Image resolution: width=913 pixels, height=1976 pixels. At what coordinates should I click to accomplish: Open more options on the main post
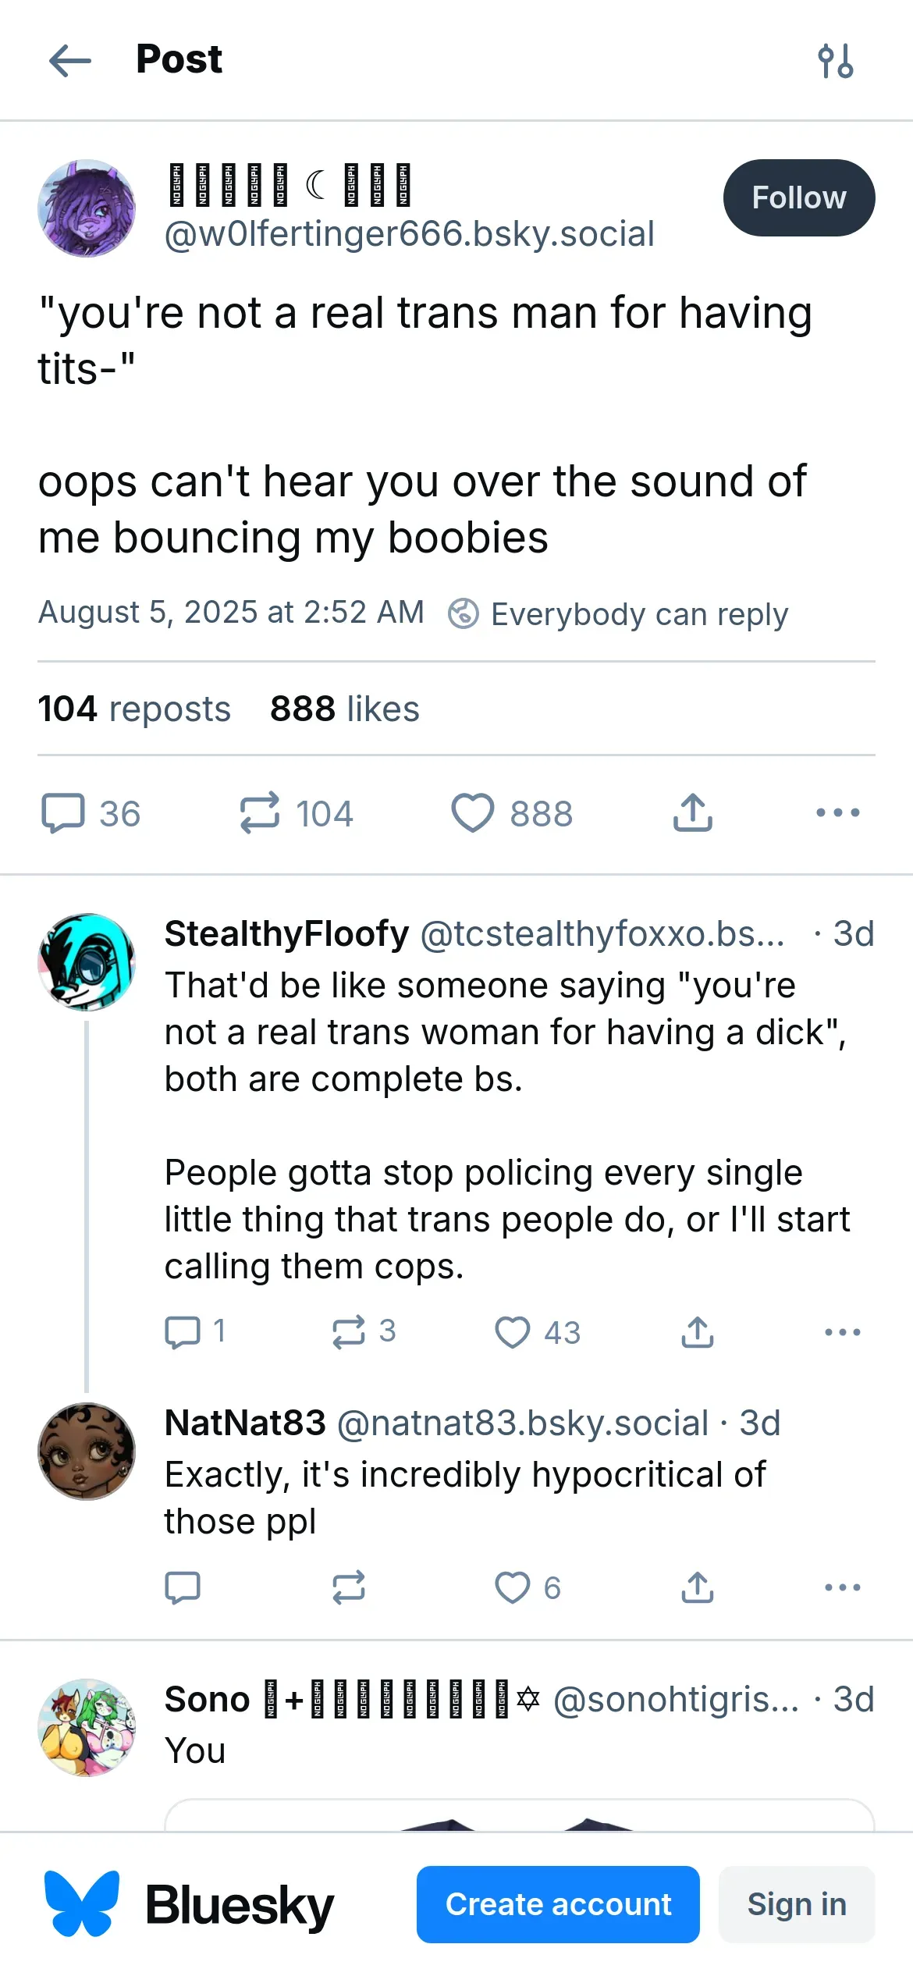(837, 813)
